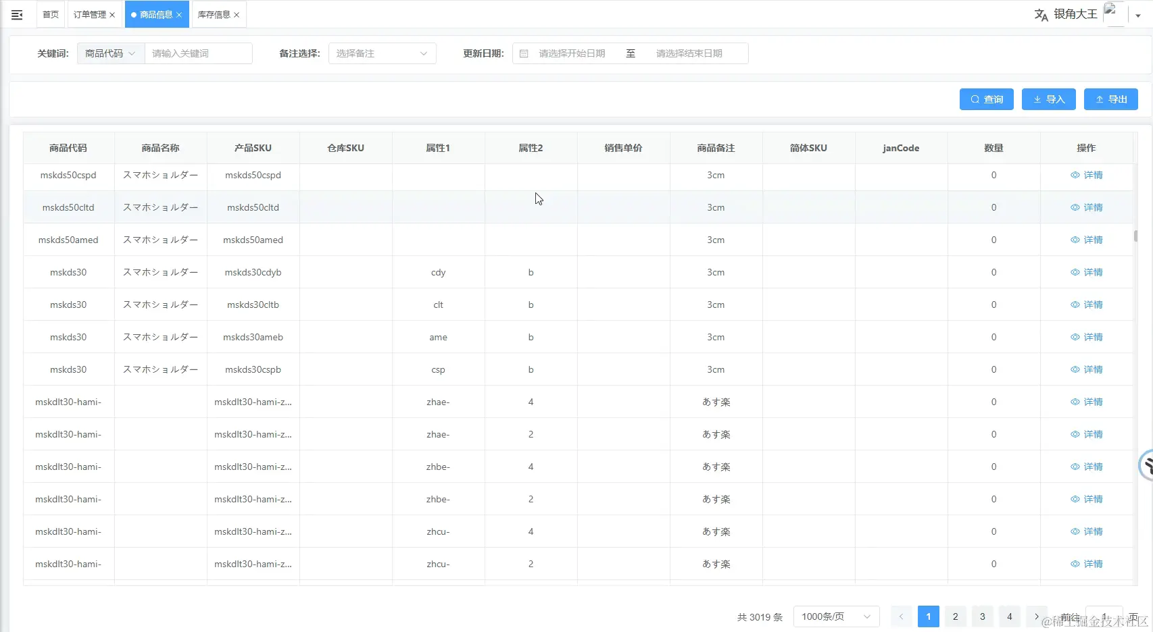Click attribute cell ame
The height and width of the screenshot is (632, 1153).
point(439,337)
